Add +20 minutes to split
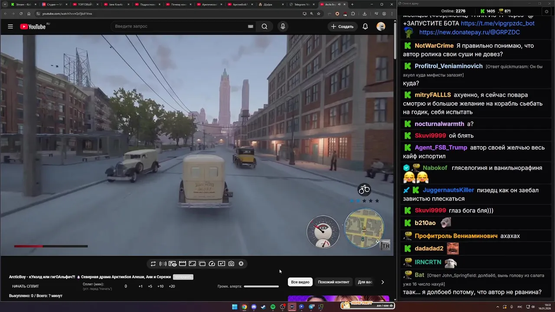Screen dimensions: 555x312 click(172, 286)
